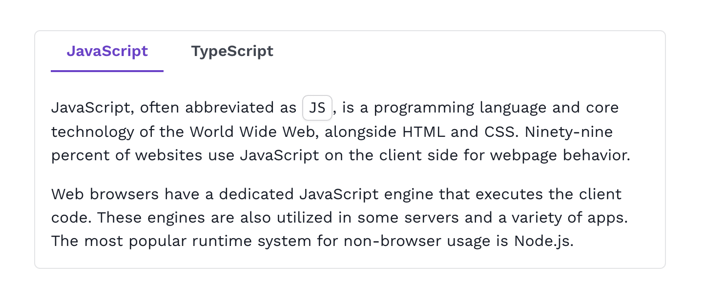Click the word technology in first paragraph
The height and width of the screenshot is (301, 705).
tap(92, 132)
